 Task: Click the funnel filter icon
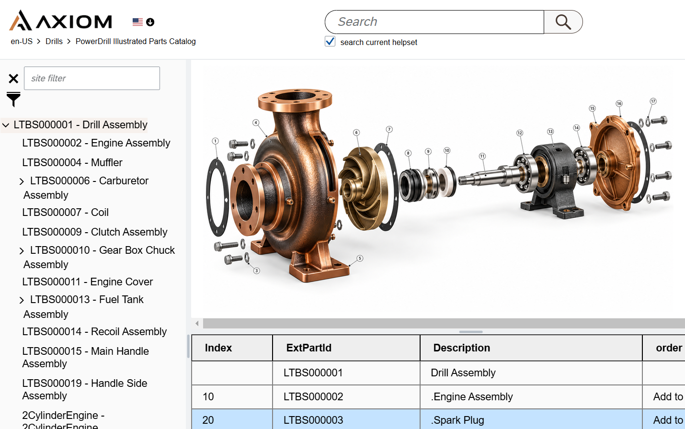13,99
